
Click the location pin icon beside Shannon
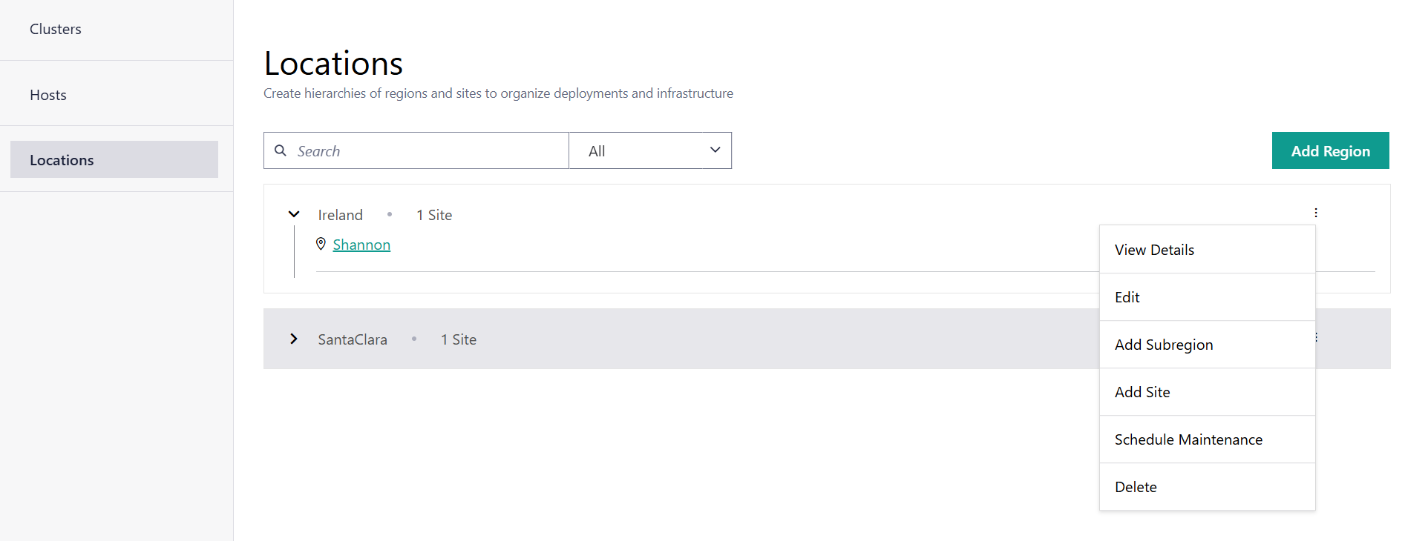(321, 244)
